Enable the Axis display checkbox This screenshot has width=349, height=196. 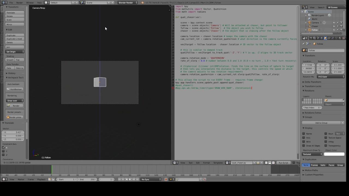click(304, 138)
